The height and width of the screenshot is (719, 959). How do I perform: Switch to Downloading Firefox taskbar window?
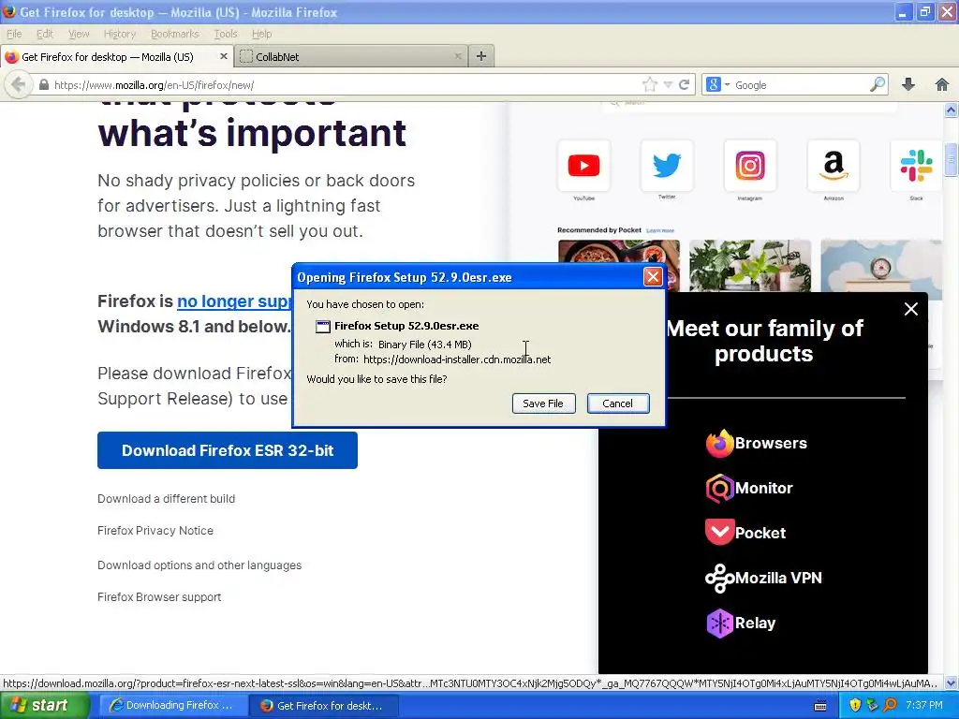173,705
